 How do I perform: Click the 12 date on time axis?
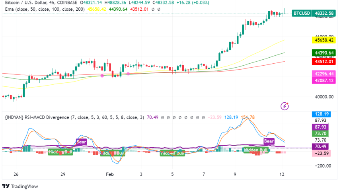282,174
